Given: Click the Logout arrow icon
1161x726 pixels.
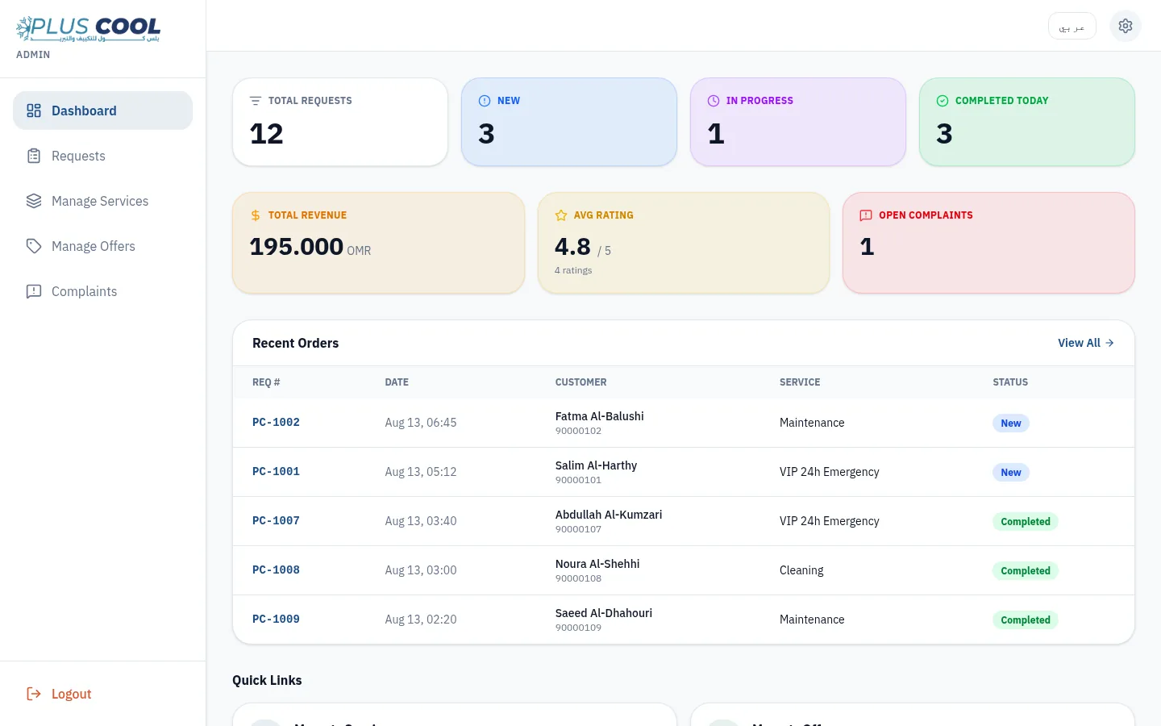Looking at the screenshot, I should coord(34,694).
